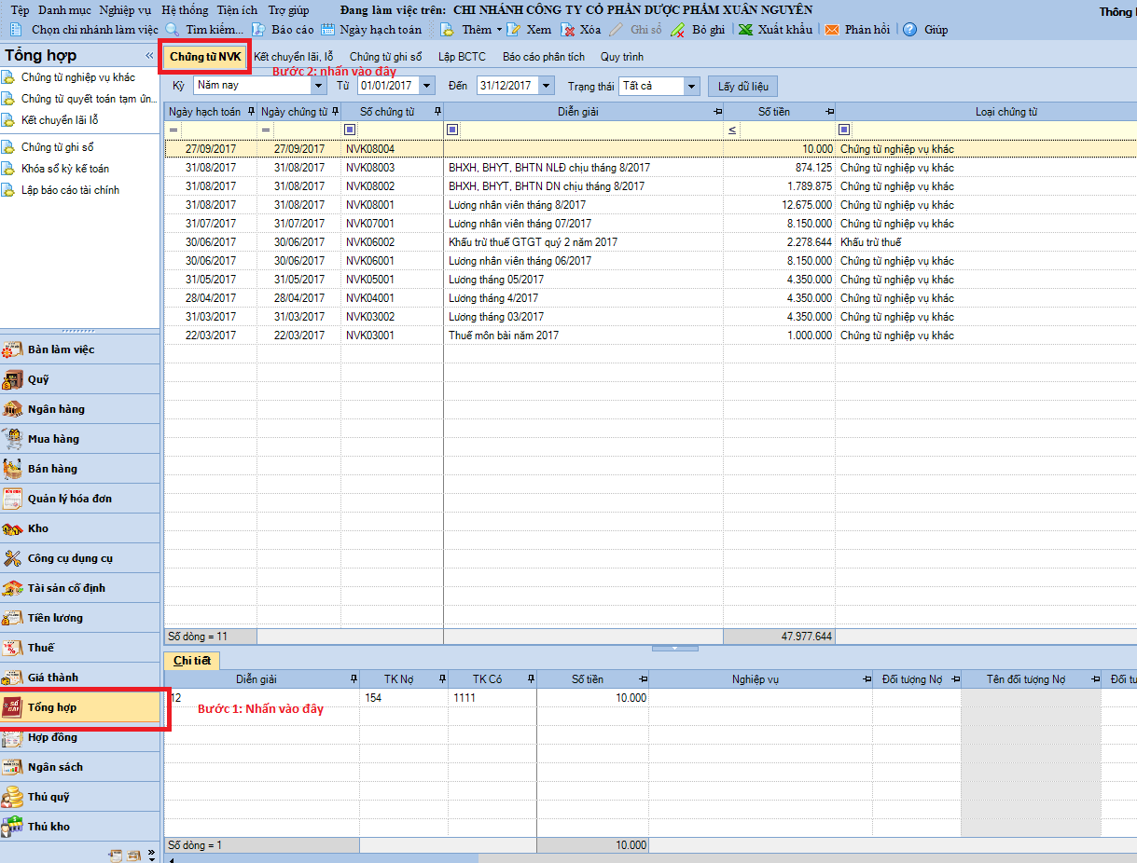The width and height of the screenshot is (1137, 863).
Task: Click Chọn chi nhánh làm việc
Action: click(x=84, y=30)
